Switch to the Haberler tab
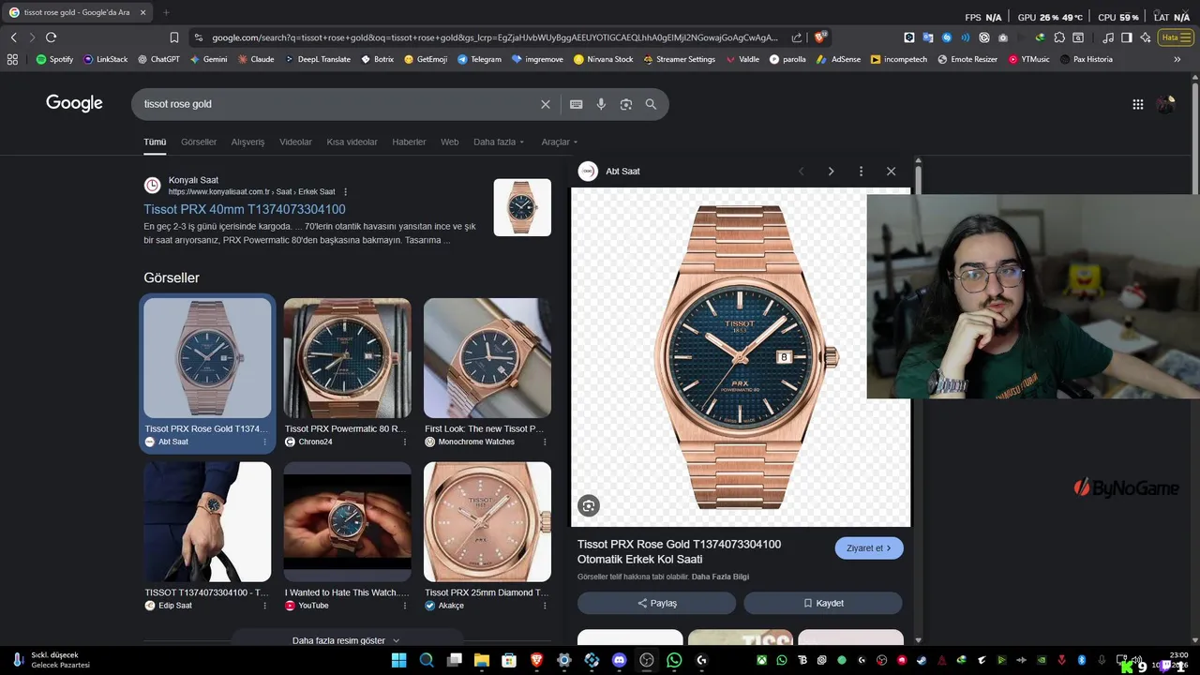The image size is (1200, 675). click(x=409, y=142)
